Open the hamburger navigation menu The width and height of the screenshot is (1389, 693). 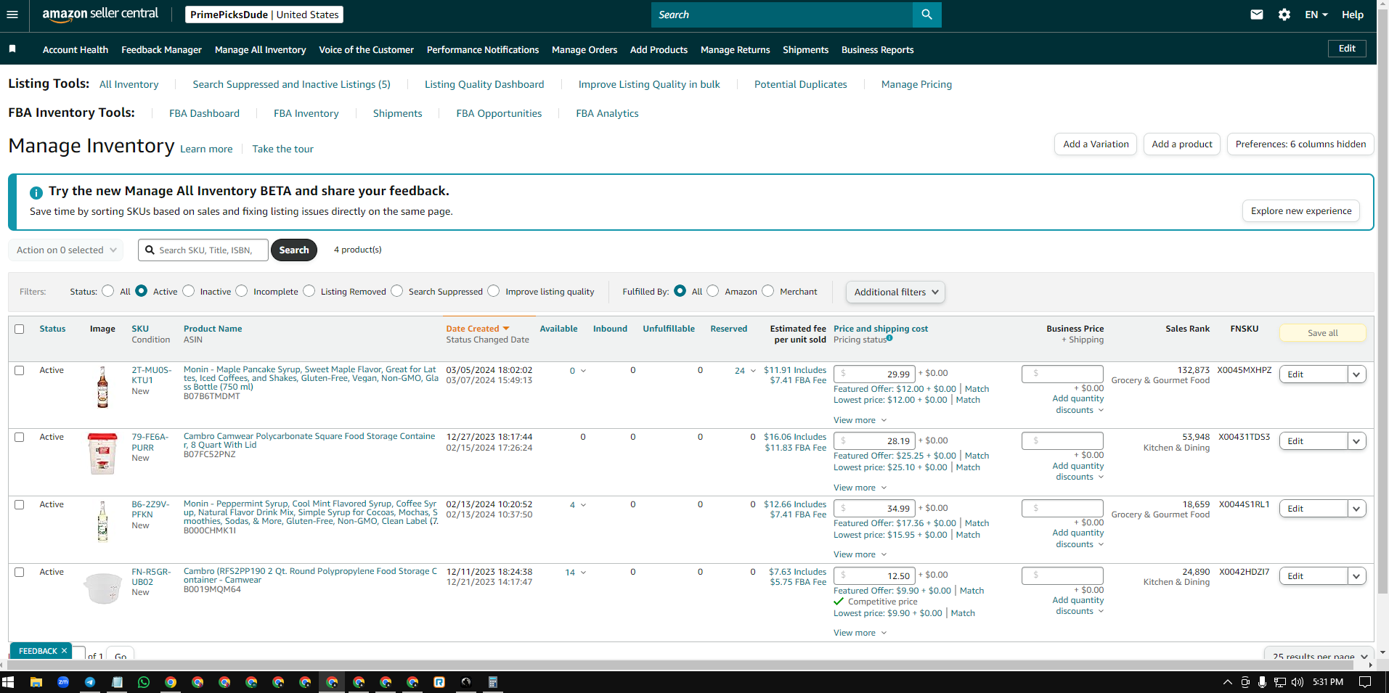pyautogui.click(x=12, y=15)
